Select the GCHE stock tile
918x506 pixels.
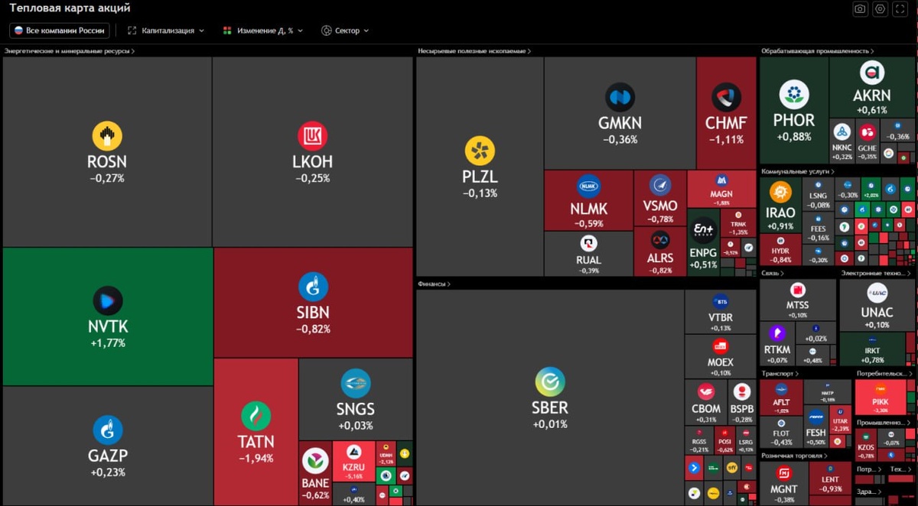pos(867,141)
